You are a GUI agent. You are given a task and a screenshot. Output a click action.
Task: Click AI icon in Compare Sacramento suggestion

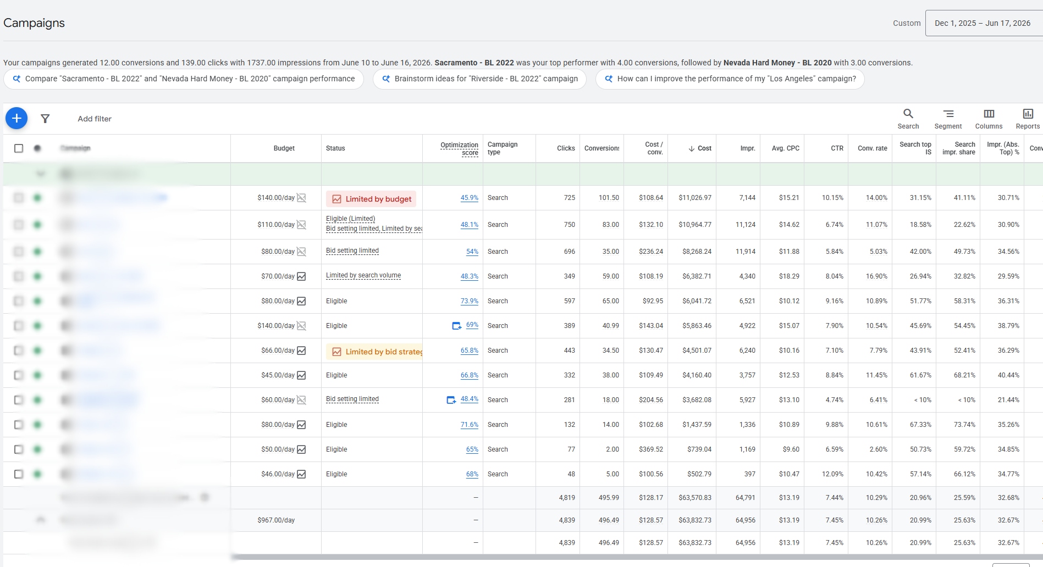(16, 79)
